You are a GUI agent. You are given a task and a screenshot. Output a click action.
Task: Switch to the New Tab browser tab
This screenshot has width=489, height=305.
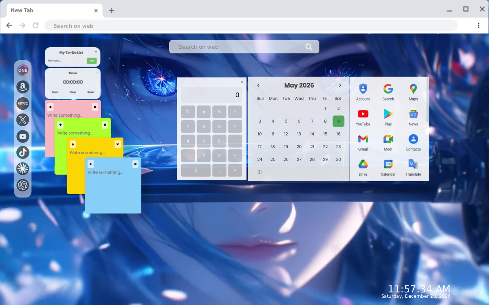[55, 10]
